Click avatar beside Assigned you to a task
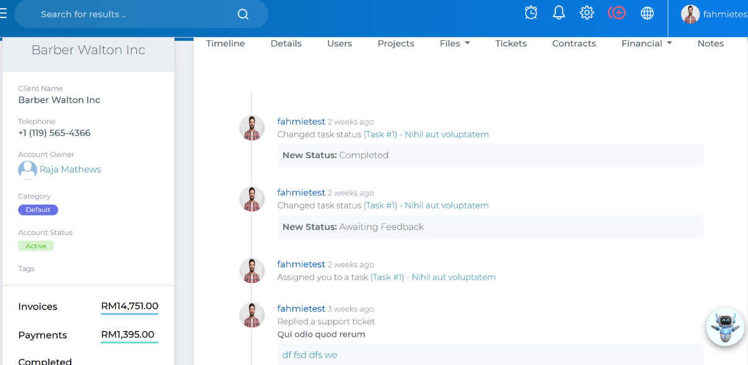Viewport: 748px width, 365px height. pyautogui.click(x=252, y=271)
